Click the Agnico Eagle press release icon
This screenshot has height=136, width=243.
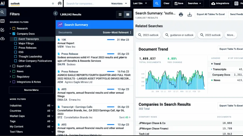tap(59, 71)
